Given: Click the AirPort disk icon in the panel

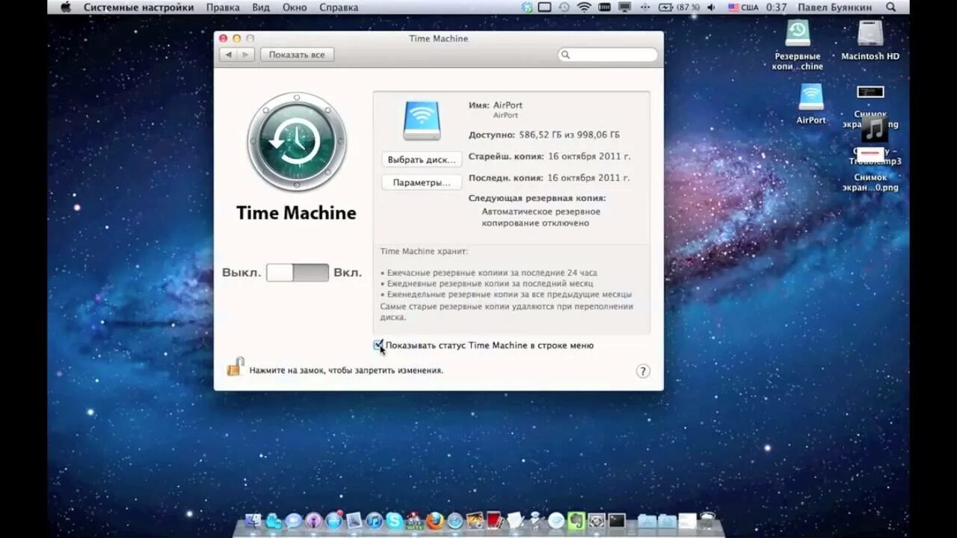Looking at the screenshot, I should (422, 121).
